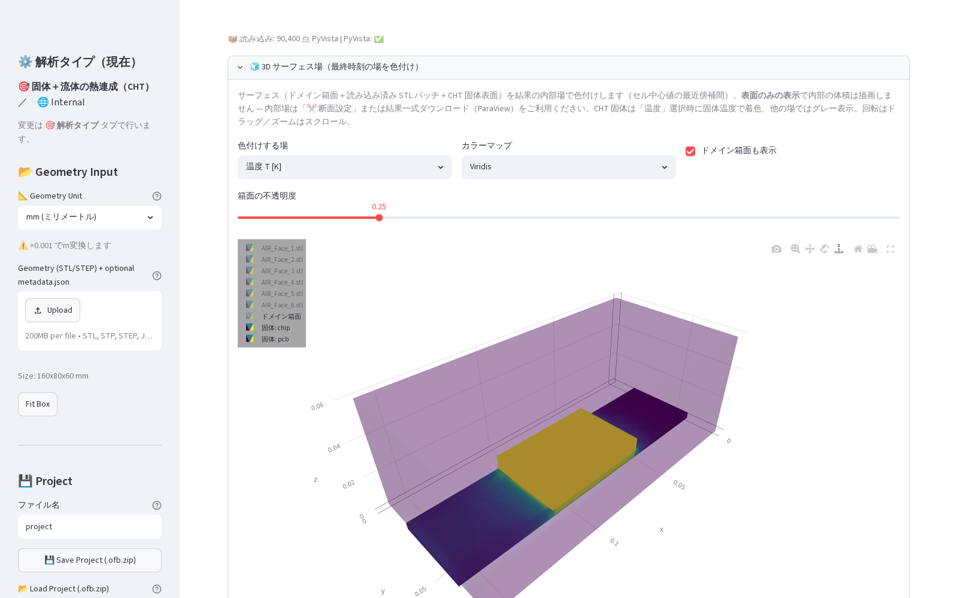Hide 固体: pcb trace via legend
Viewport: 958px width, 598px height.
point(274,339)
